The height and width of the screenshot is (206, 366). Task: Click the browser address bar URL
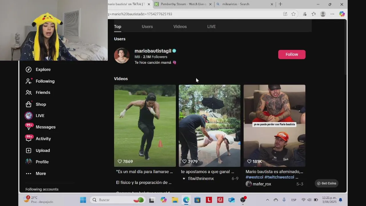pos(140,14)
